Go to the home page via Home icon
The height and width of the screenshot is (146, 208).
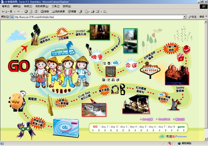[36, 12]
